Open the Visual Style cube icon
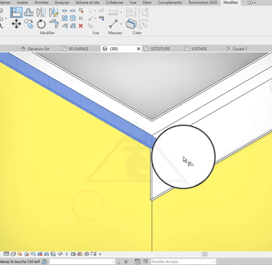The image size is (272, 265). (x=13, y=254)
